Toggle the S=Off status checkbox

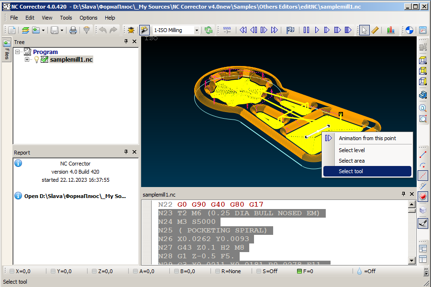coord(259,271)
